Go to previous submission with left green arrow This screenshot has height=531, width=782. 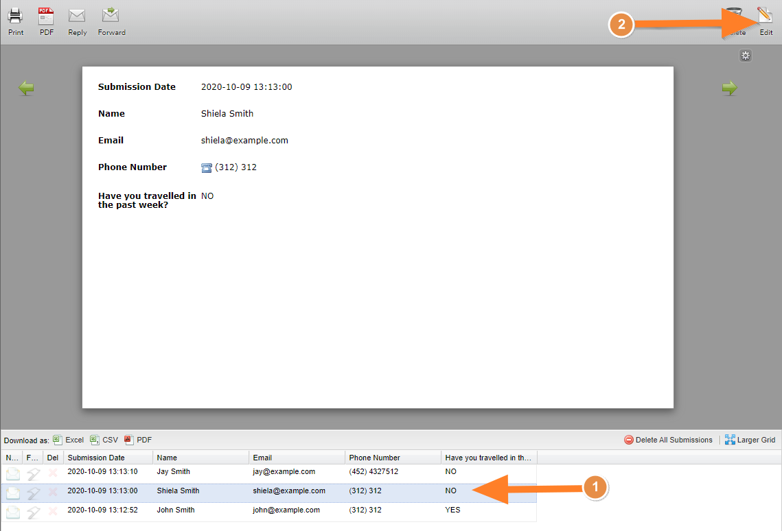click(26, 88)
